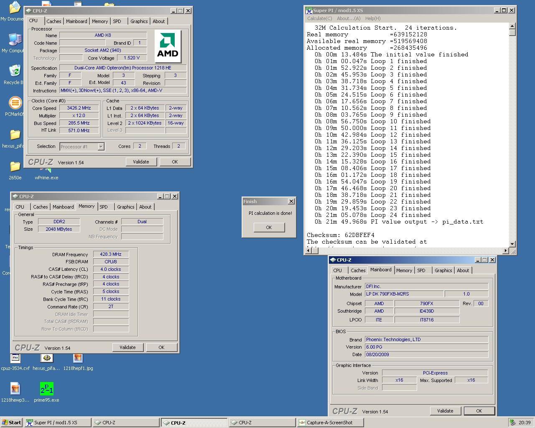Click the Specification Opteron 1218 HE field

(123, 68)
